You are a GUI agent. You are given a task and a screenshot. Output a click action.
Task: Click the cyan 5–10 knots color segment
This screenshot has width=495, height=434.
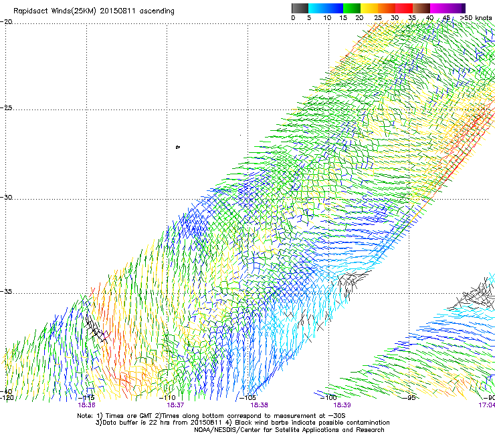point(317,8)
